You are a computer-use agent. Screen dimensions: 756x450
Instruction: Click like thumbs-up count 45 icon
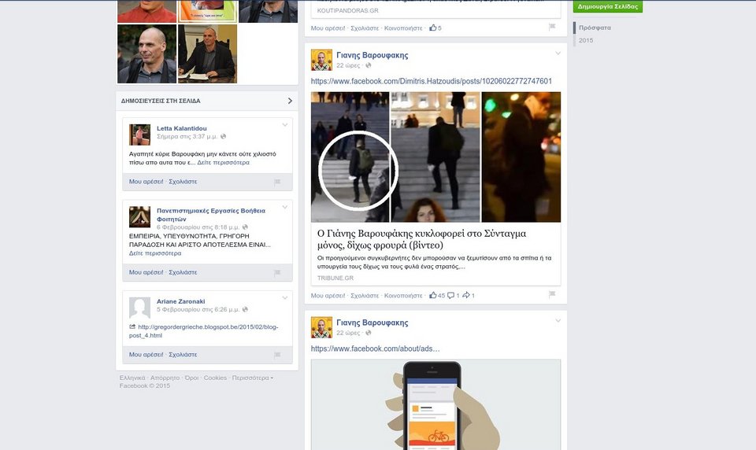coord(433,295)
